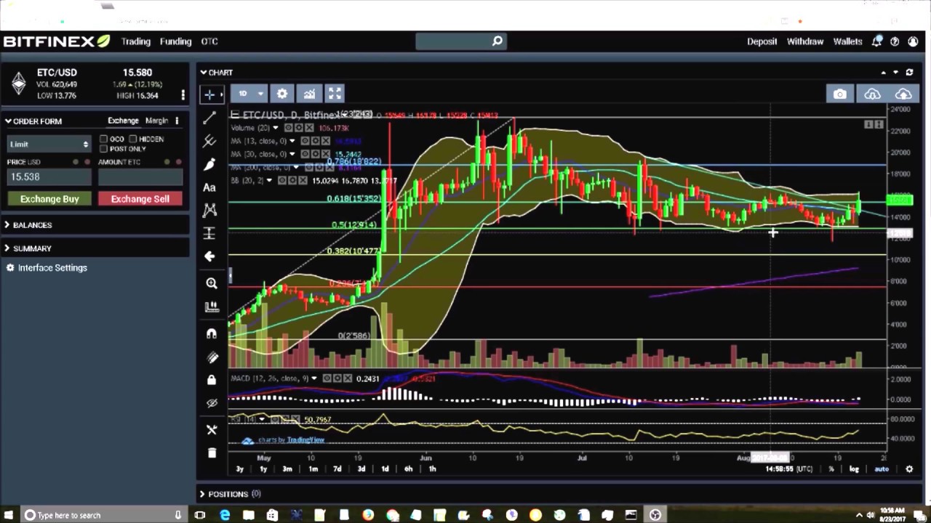This screenshot has height=523, width=931.
Task: Click the cloud download load-chart button
Action: pos(872,94)
